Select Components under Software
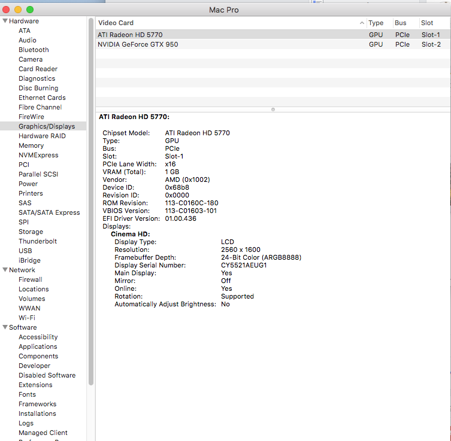 coord(38,356)
